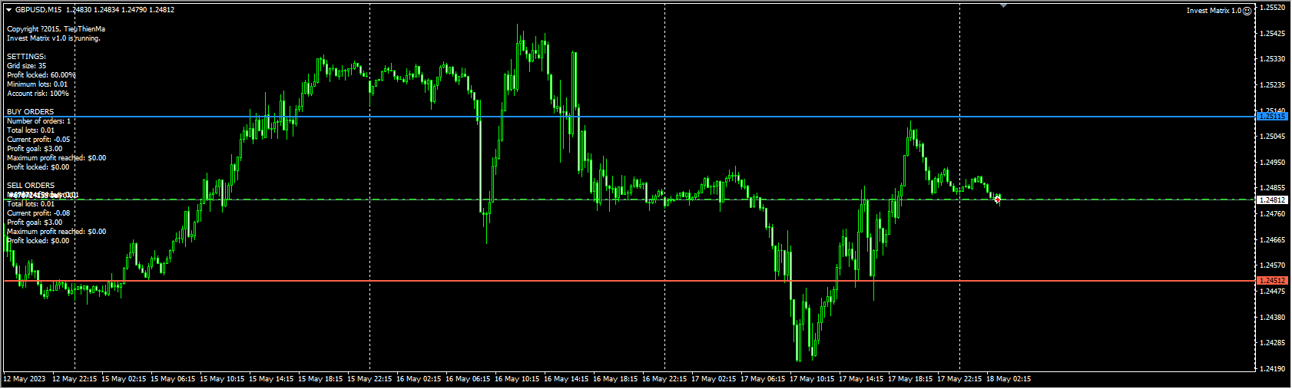This screenshot has width=1292, height=389.
Task: Click the 'Minimum lots: 0.01' line
Action: [x=38, y=84]
